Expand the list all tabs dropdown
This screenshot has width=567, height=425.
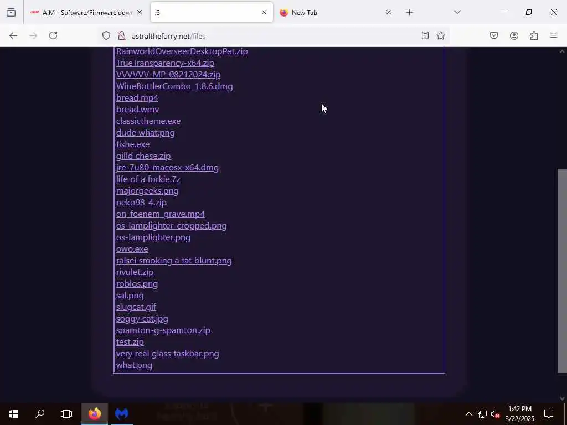coord(457,12)
